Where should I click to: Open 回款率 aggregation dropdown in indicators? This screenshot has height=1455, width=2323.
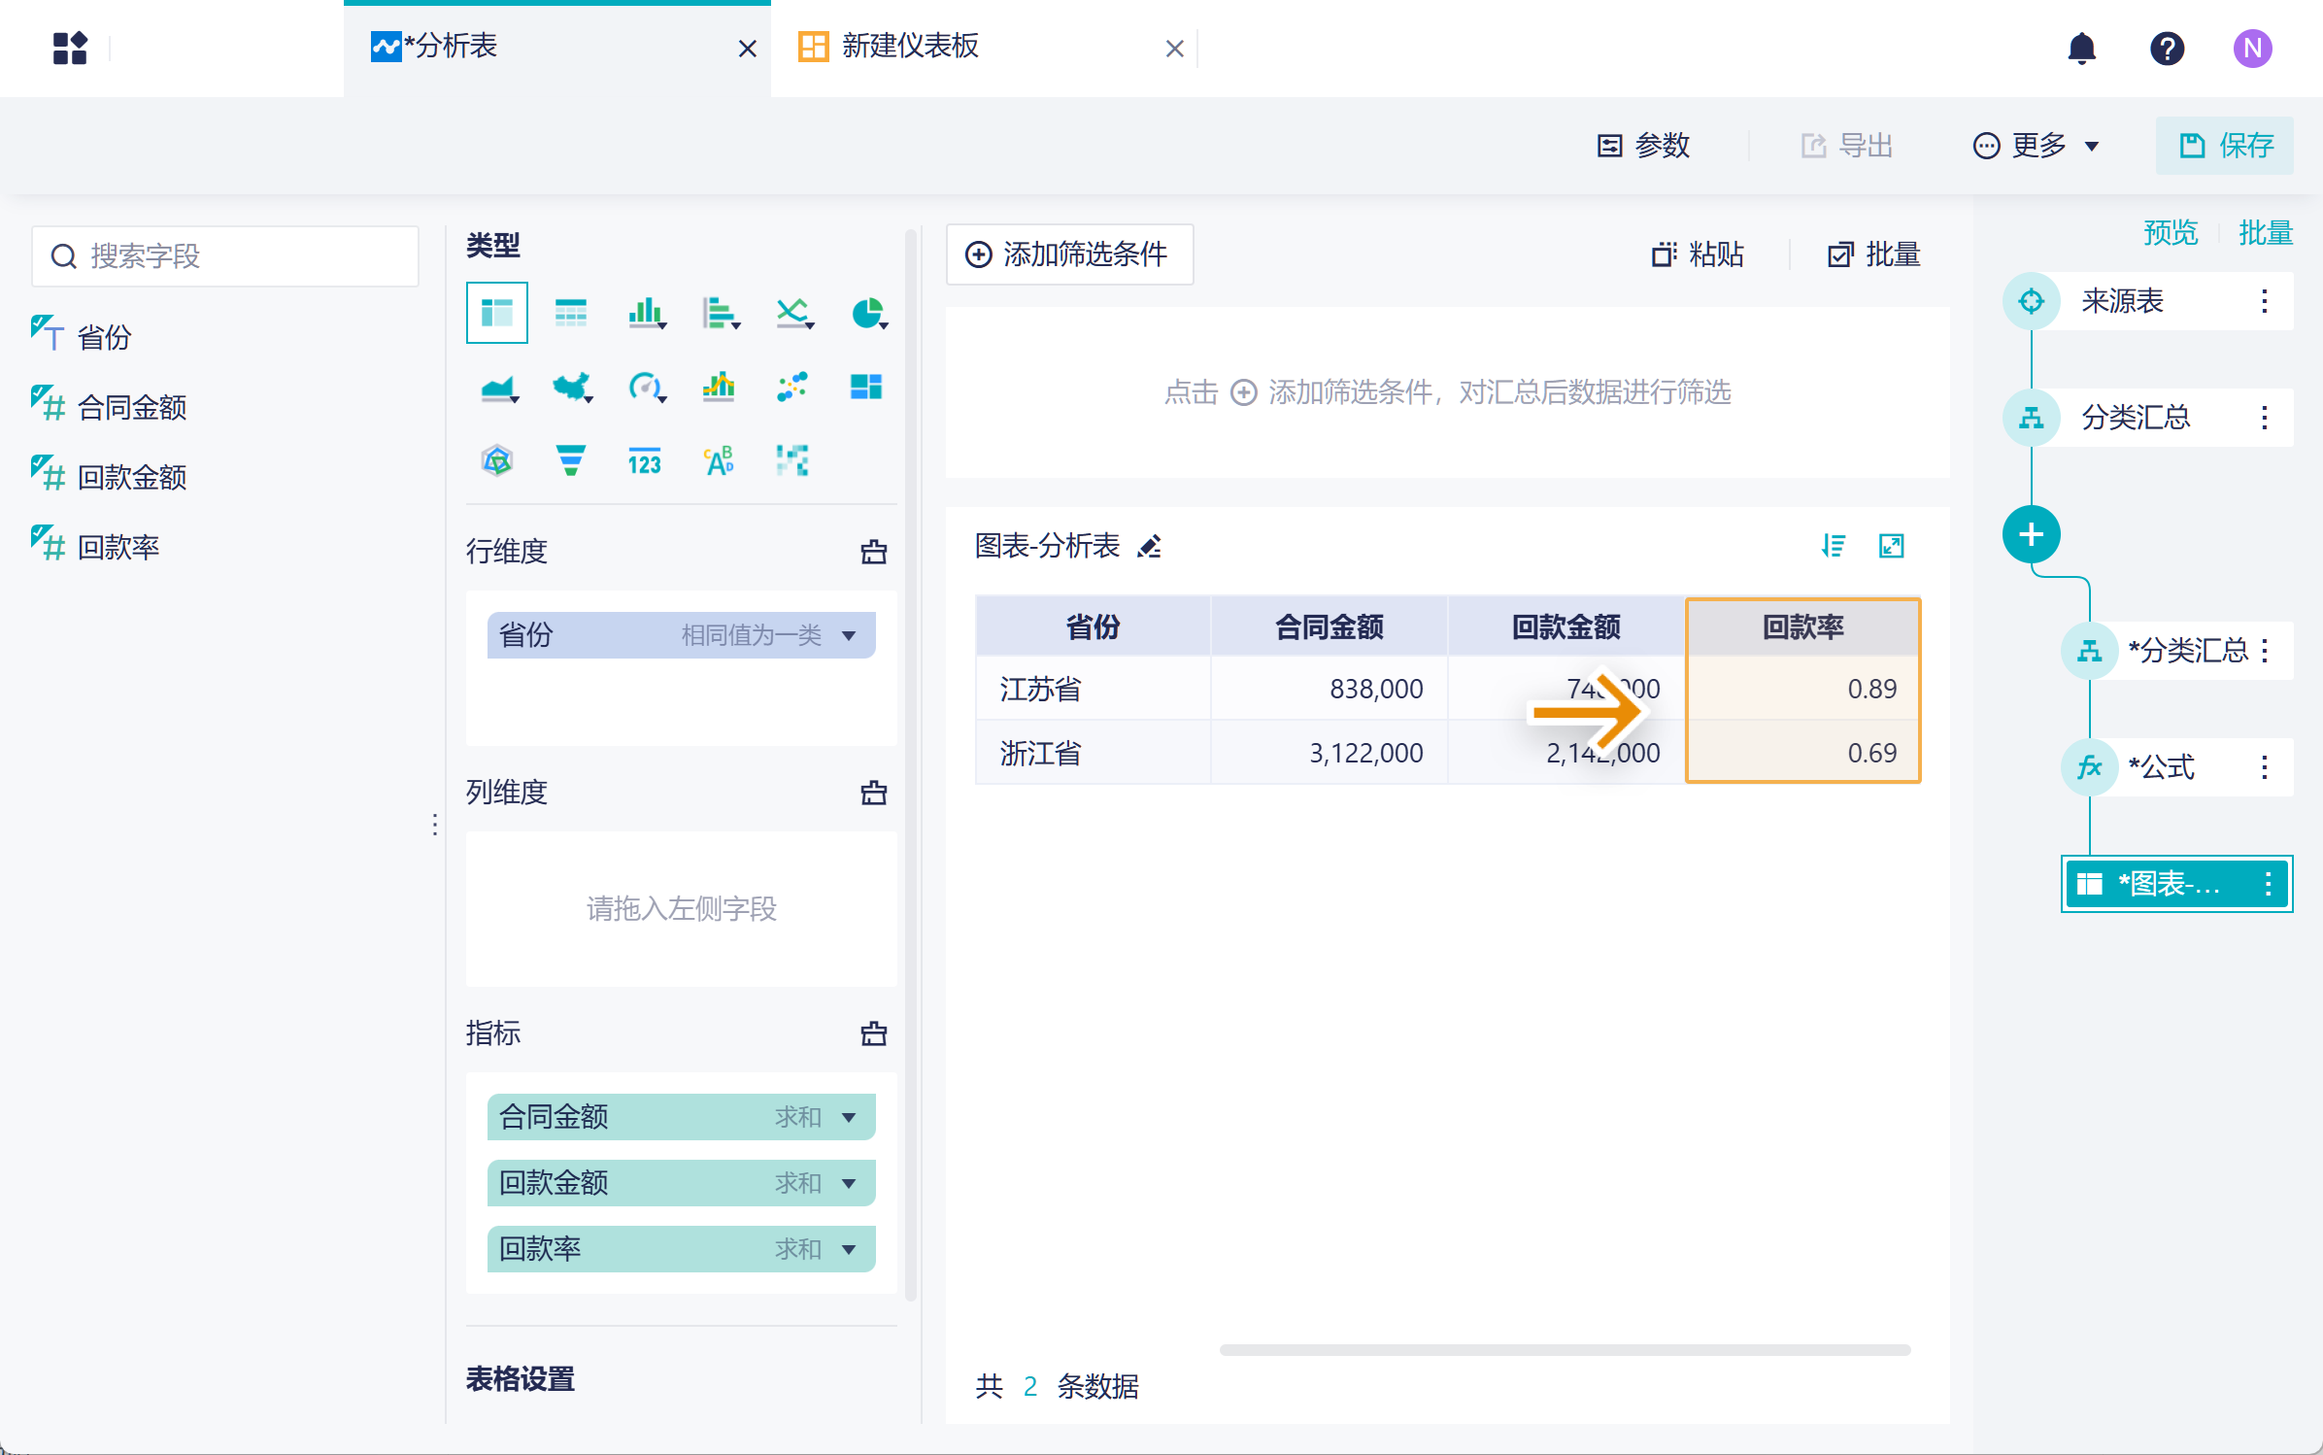[849, 1250]
